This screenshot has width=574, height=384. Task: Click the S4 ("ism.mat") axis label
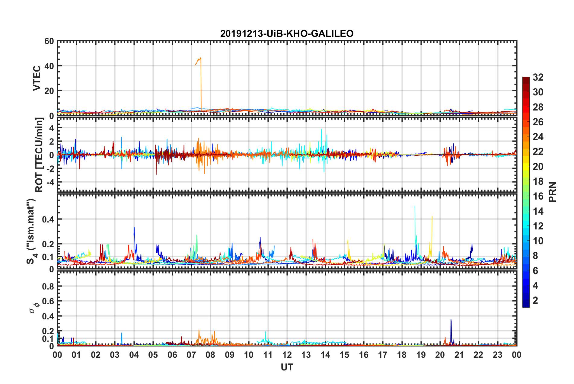point(31,231)
